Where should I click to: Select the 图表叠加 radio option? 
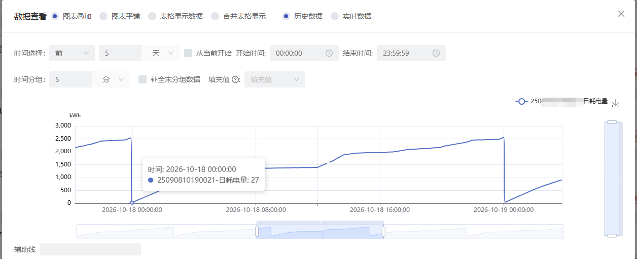pyautogui.click(x=55, y=16)
